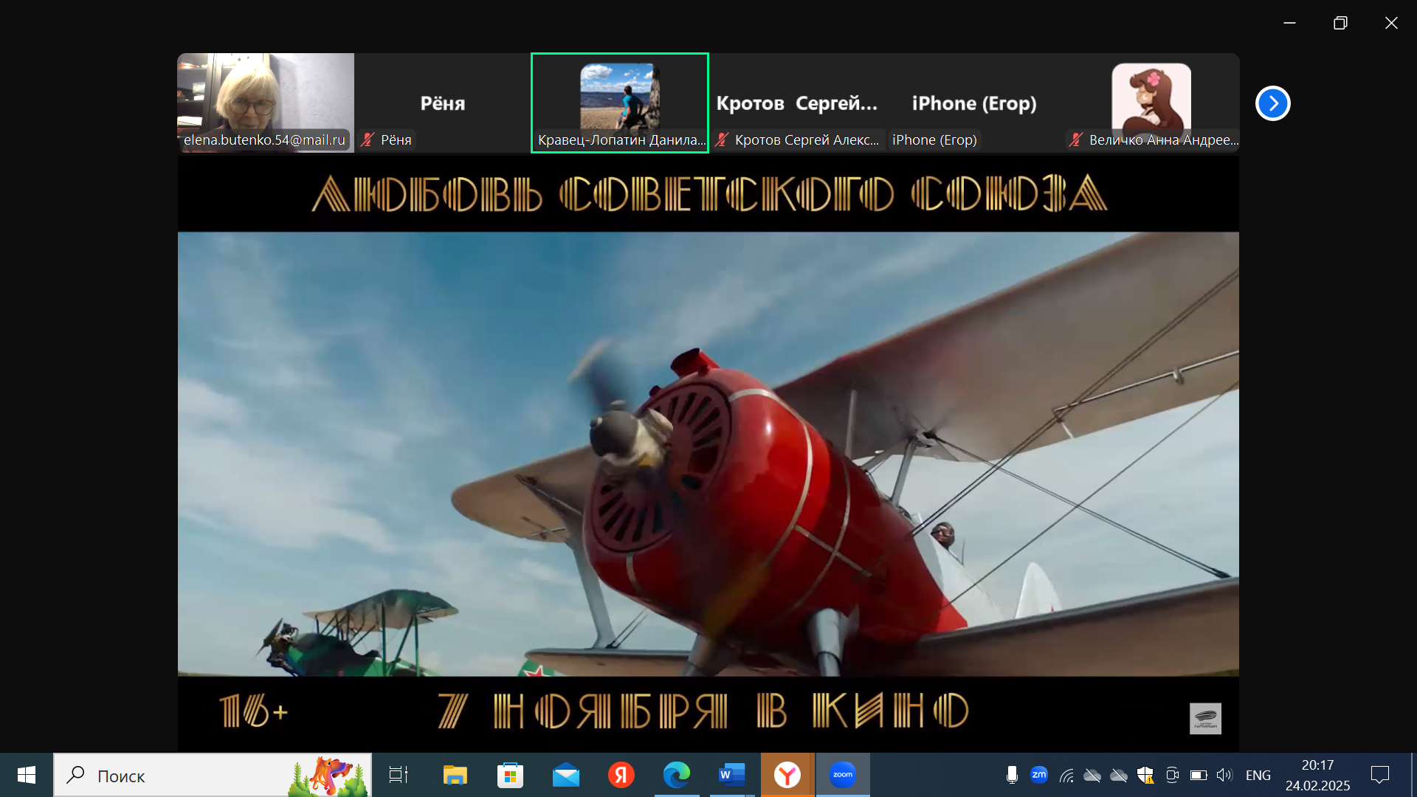Image resolution: width=1417 pixels, height=797 pixels.
Task: Open Task View from the taskbar
Action: tap(399, 775)
